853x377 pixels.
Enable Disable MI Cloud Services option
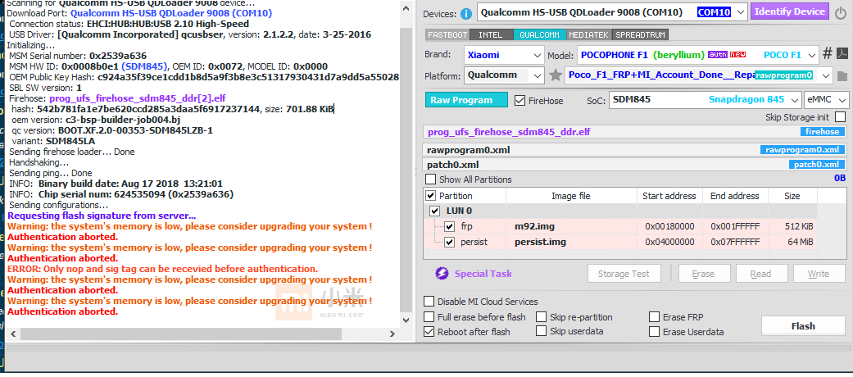(x=429, y=302)
